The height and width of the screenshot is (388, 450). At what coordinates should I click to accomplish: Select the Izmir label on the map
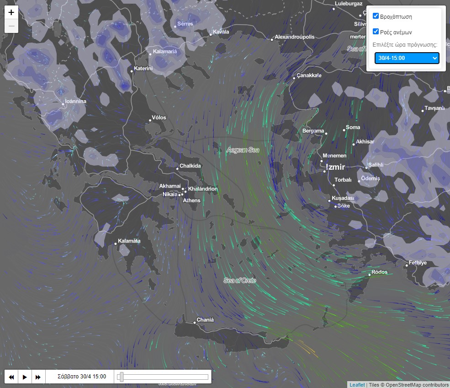(335, 167)
